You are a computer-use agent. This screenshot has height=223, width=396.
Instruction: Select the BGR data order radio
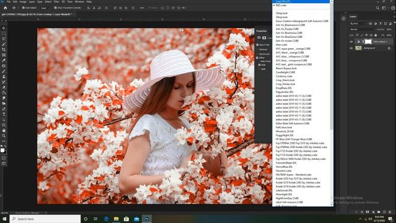coord(259,69)
